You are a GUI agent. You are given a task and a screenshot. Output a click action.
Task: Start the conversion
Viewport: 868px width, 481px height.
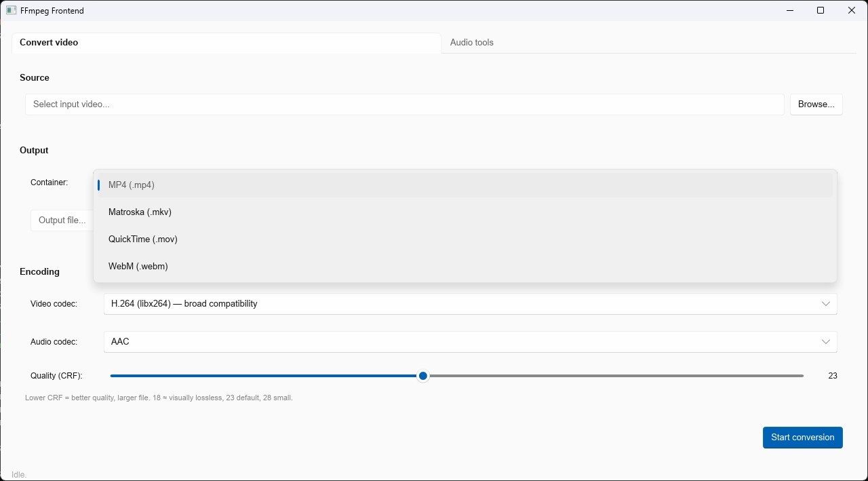click(x=803, y=438)
